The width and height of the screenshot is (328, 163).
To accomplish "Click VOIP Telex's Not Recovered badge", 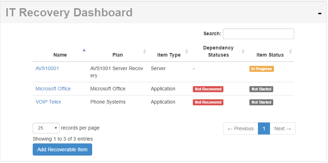I will pos(208,102).
